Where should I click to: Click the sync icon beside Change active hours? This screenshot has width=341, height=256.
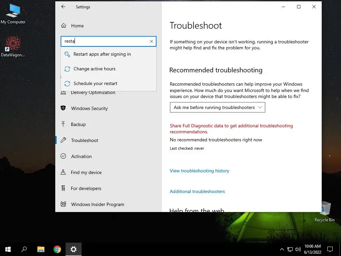click(x=67, y=69)
